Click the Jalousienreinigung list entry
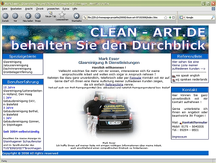Screen dimensions: 216x163 pos(16,65)
